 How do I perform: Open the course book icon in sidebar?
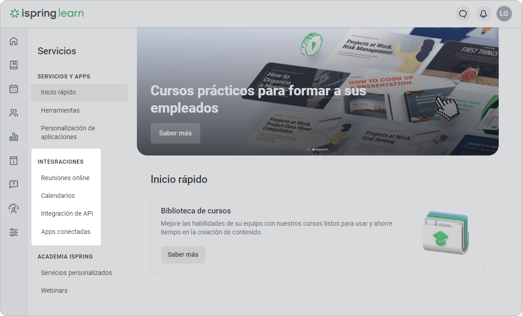(14, 65)
